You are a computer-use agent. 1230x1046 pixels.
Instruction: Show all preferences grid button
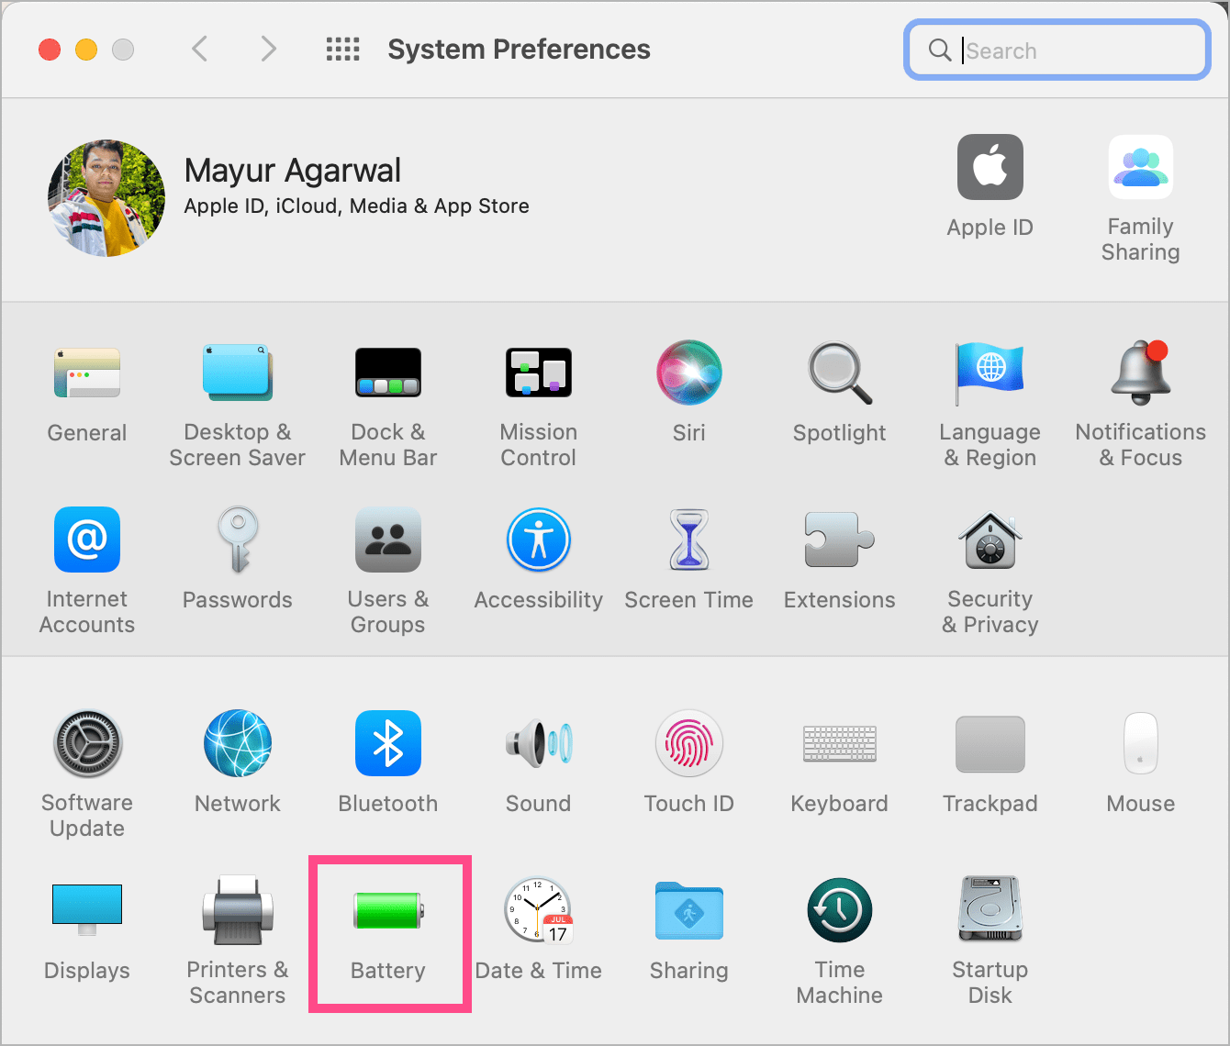343,49
